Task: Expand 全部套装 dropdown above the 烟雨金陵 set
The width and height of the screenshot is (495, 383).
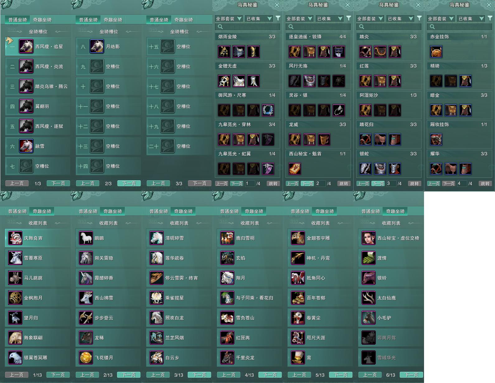Action: click(229, 19)
